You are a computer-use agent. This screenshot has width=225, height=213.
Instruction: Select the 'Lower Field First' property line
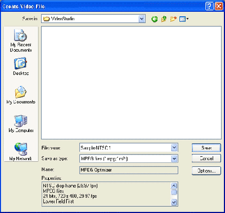tap(58, 201)
